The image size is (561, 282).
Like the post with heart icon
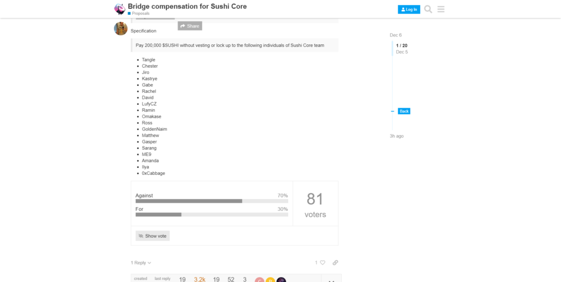pyautogui.click(x=322, y=263)
